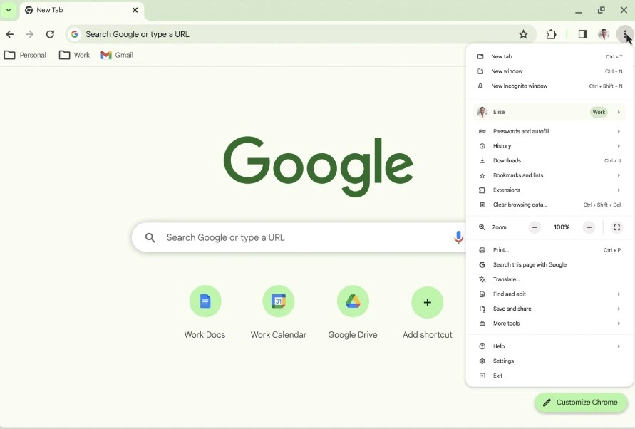The image size is (635, 429).
Task: Select New tab from the menu
Action: [549, 57]
